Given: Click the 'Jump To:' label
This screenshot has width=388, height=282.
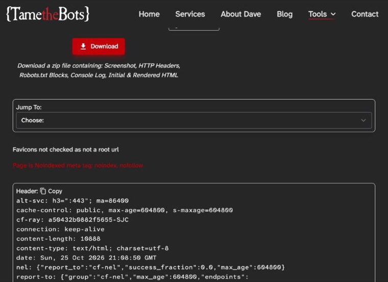Looking at the screenshot, I should click(29, 107).
